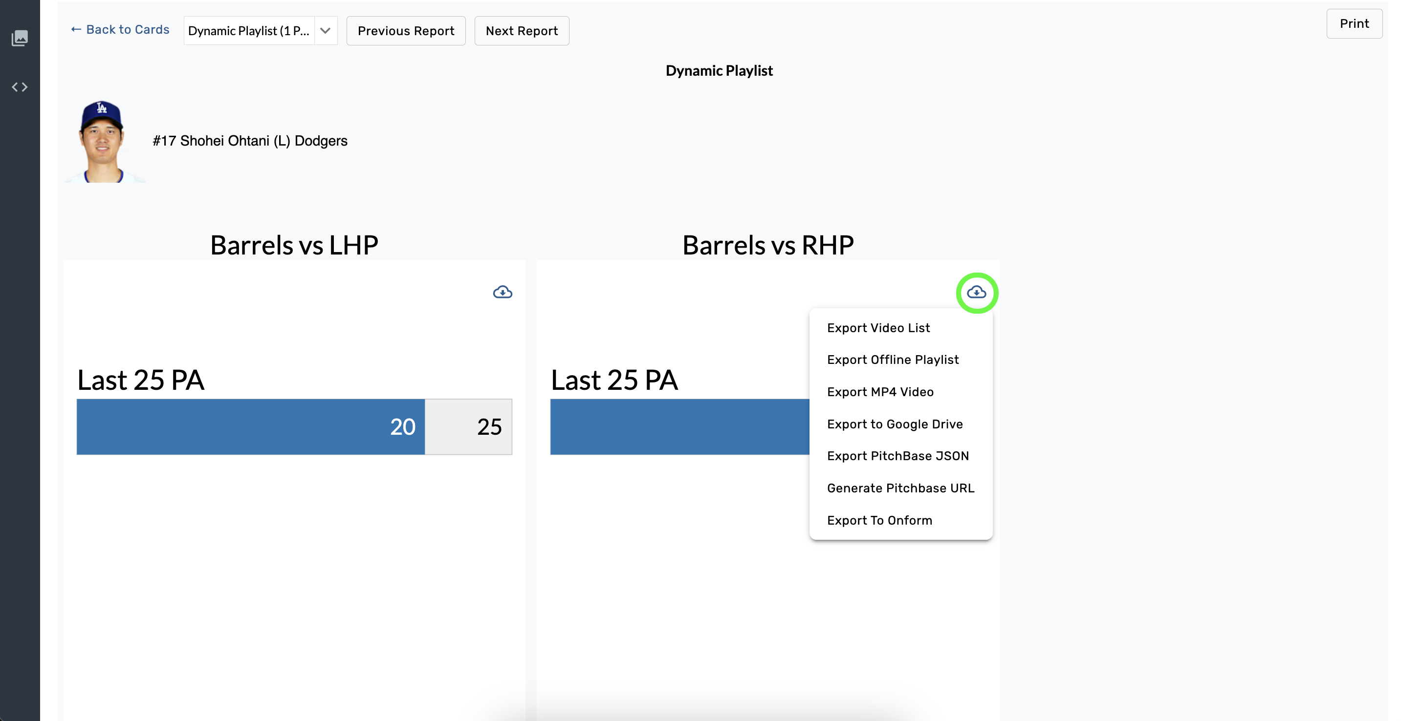Go to the Next Report
The image size is (1401, 721).
tap(521, 31)
